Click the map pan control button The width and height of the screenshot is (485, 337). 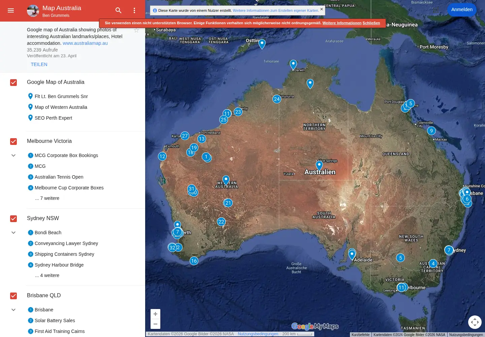tap(475, 322)
